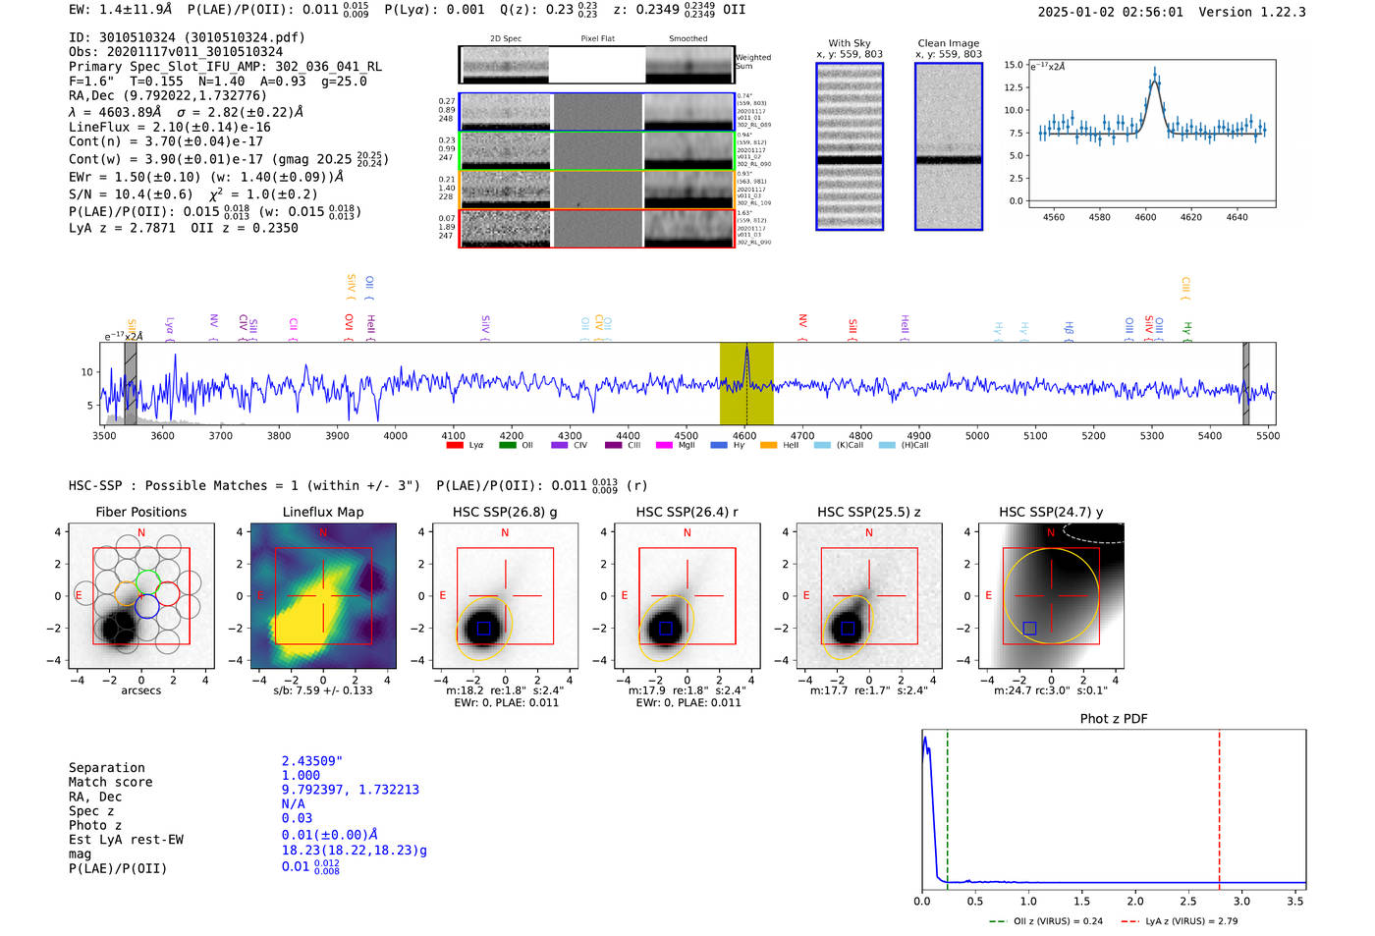Click the 'λ = 4603.89Å' value
The height and width of the screenshot is (936, 1375).
[115, 112]
